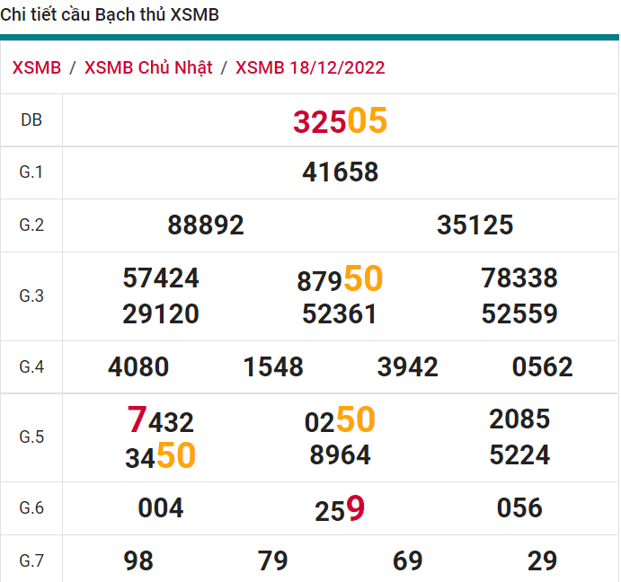Select the G.7 number 98
The width and height of the screenshot is (621, 582).
click(138, 561)
